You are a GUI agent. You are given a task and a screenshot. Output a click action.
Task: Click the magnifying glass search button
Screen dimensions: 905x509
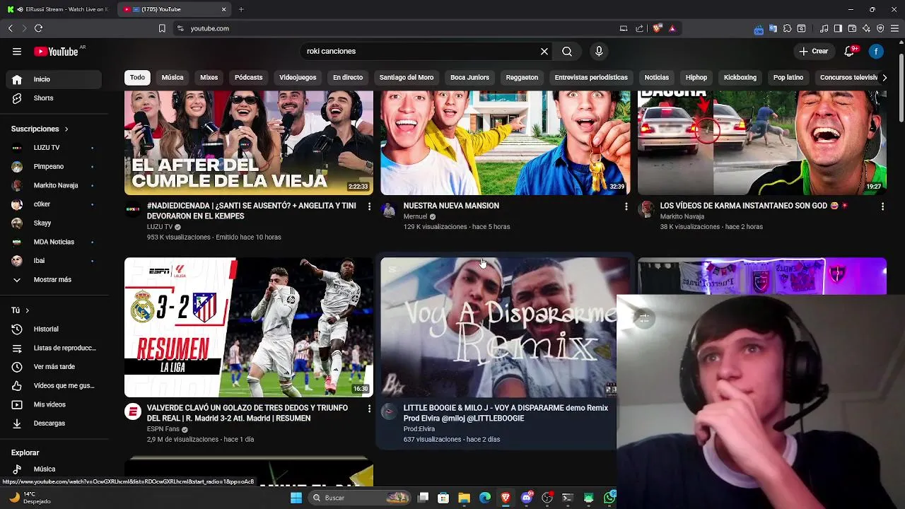tap(567, 51)
